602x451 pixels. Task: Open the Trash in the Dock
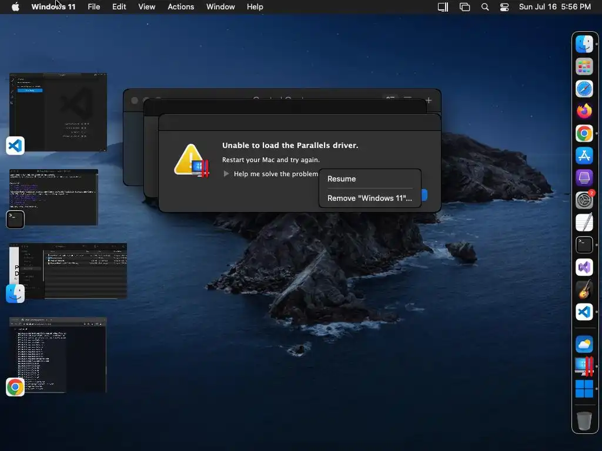coord(584,421)
